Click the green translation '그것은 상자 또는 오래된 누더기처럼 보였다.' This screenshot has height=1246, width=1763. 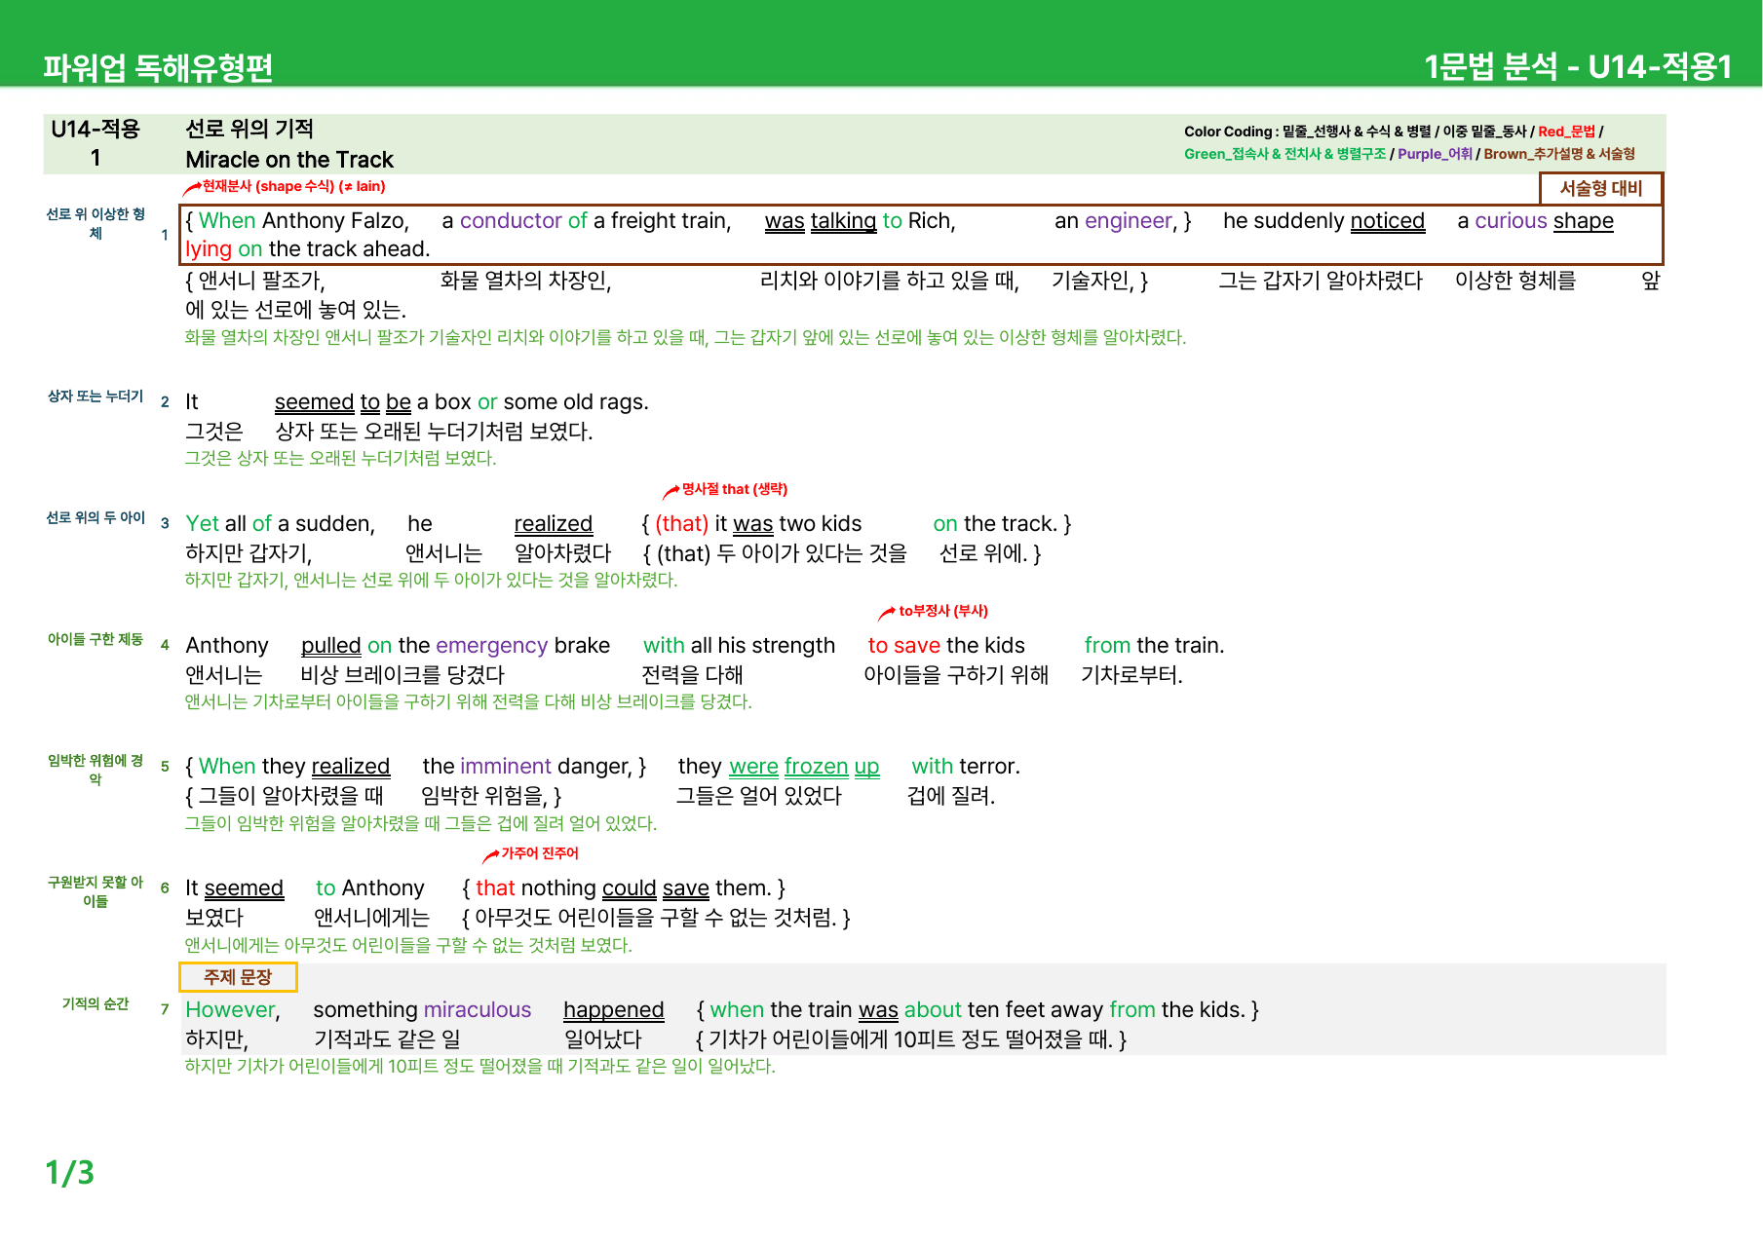pyautogui.click(x=340, y=458)
